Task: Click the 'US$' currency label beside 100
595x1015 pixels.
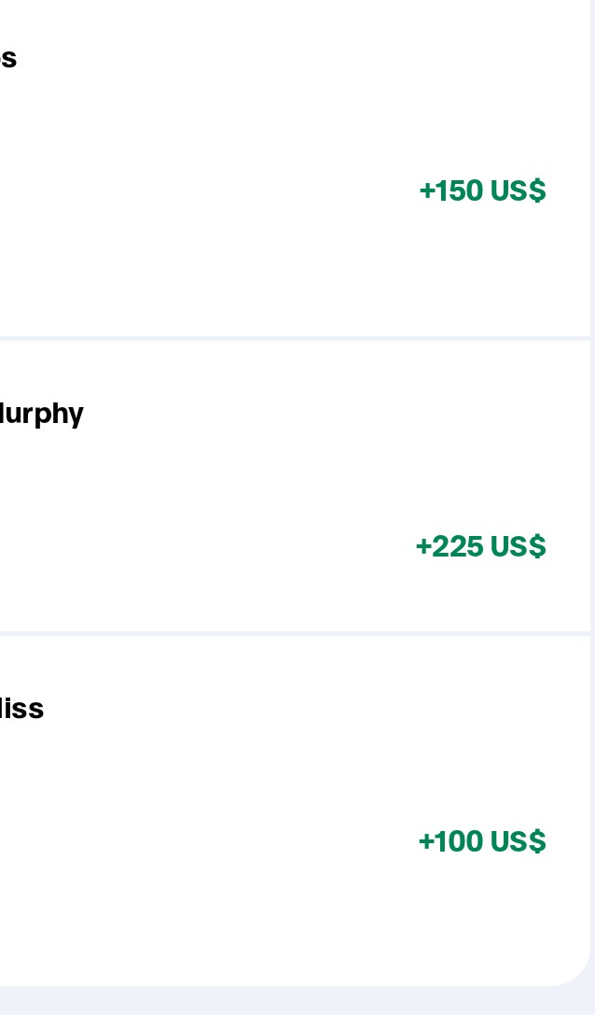Action: click(518, 841)
